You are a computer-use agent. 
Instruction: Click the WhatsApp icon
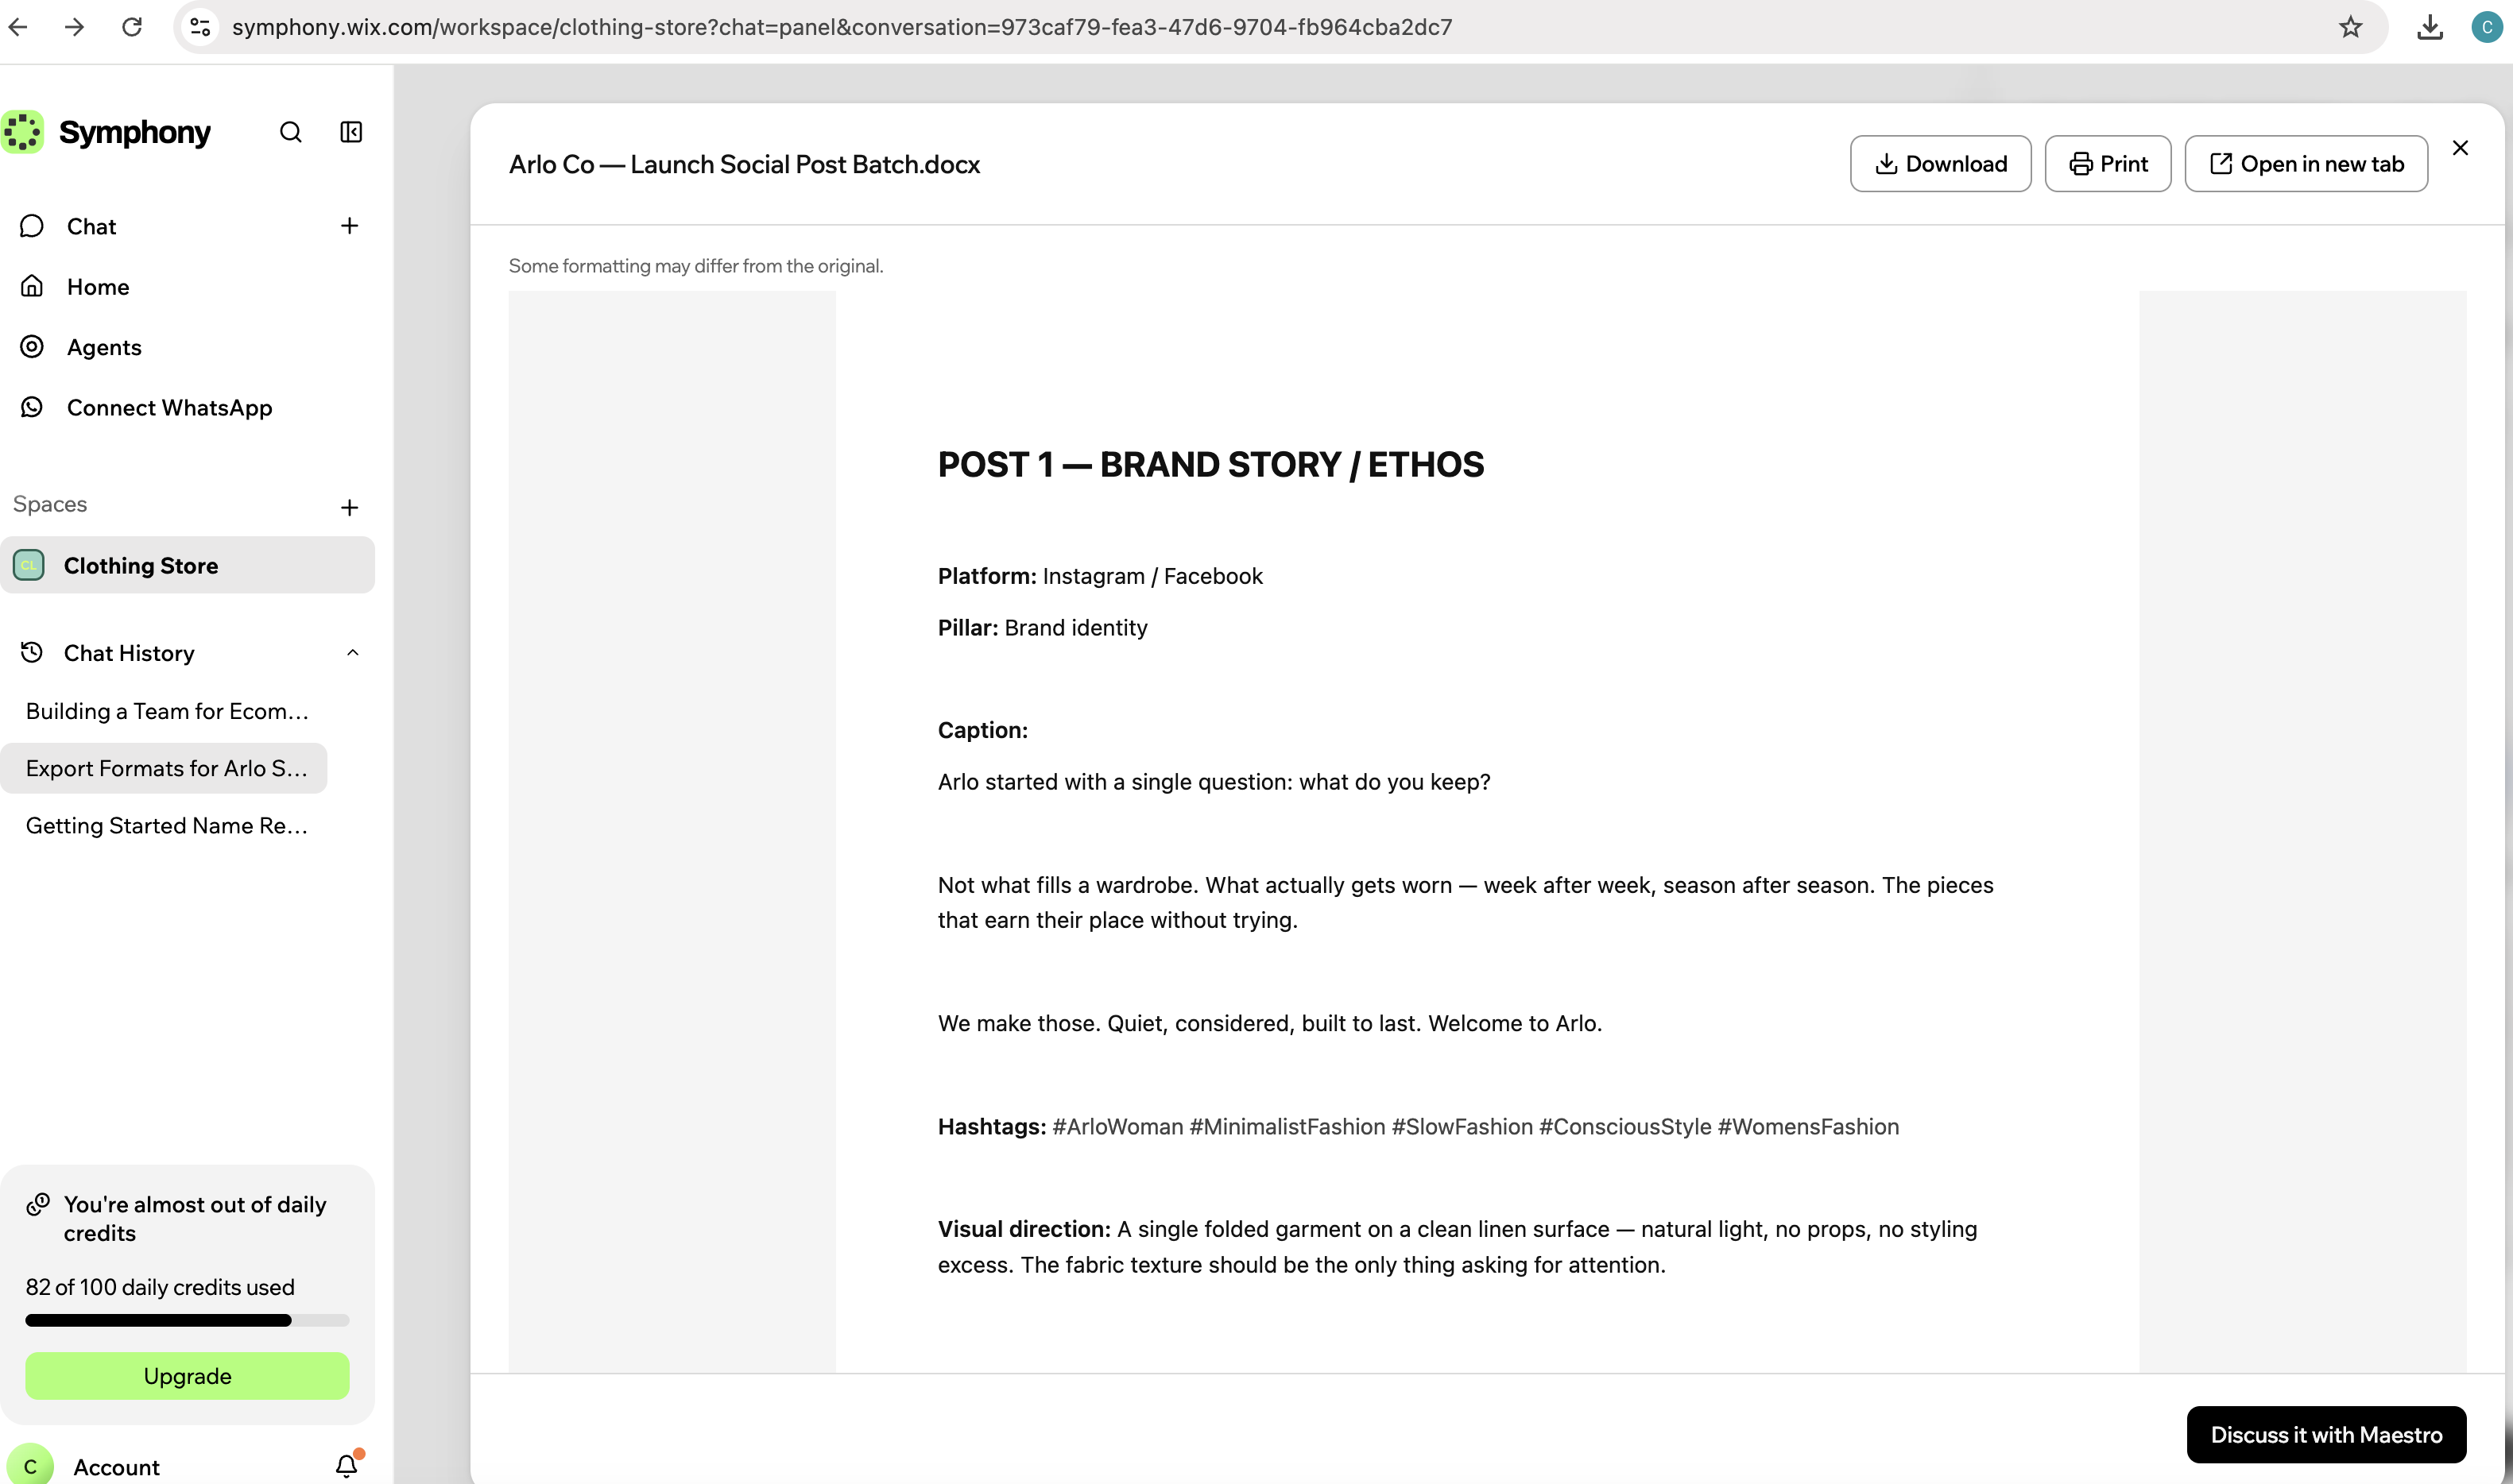32,406
